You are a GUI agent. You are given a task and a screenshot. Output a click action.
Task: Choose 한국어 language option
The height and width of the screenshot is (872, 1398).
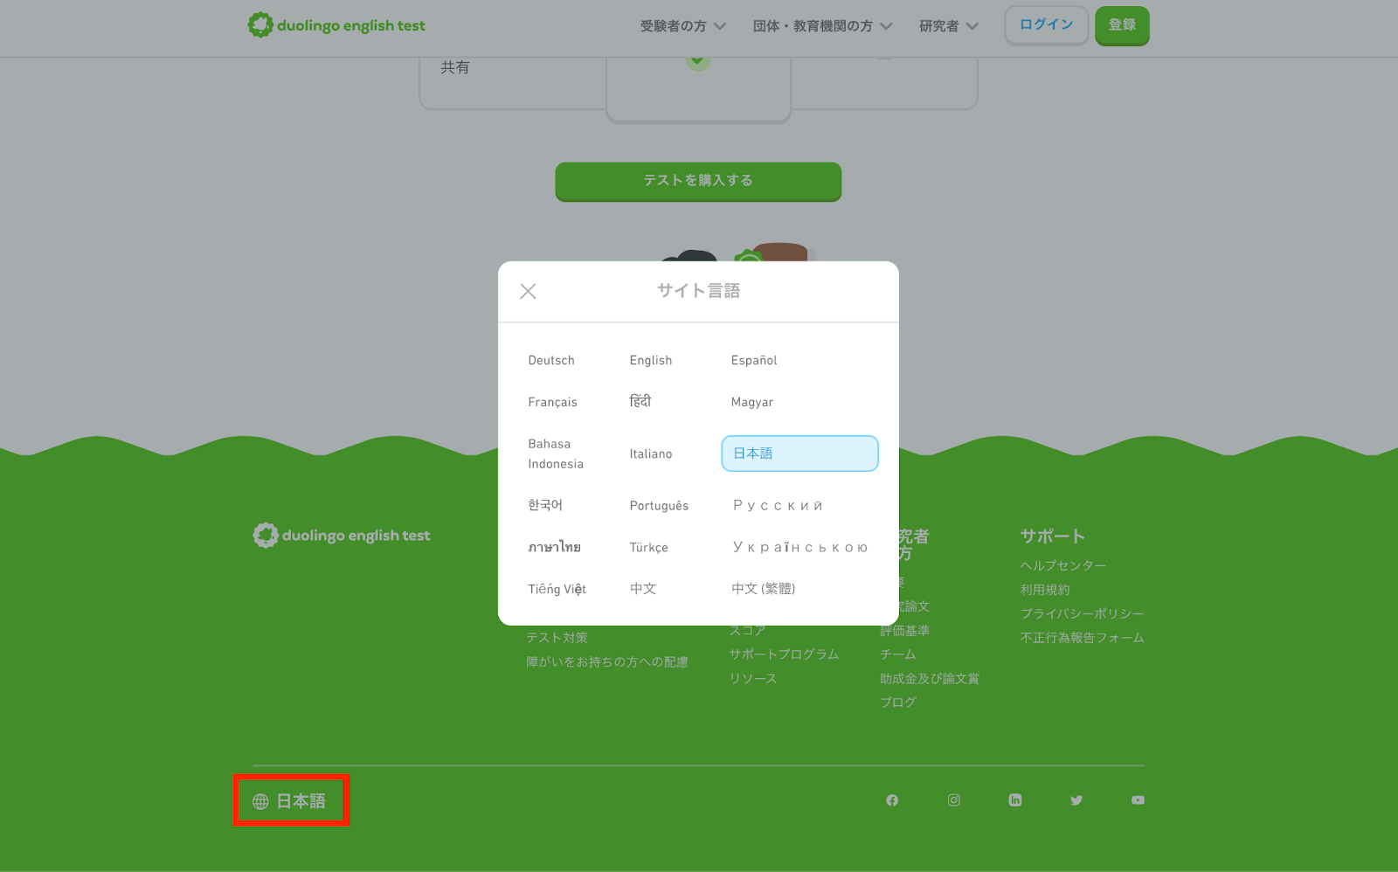(x=545, y=505)
